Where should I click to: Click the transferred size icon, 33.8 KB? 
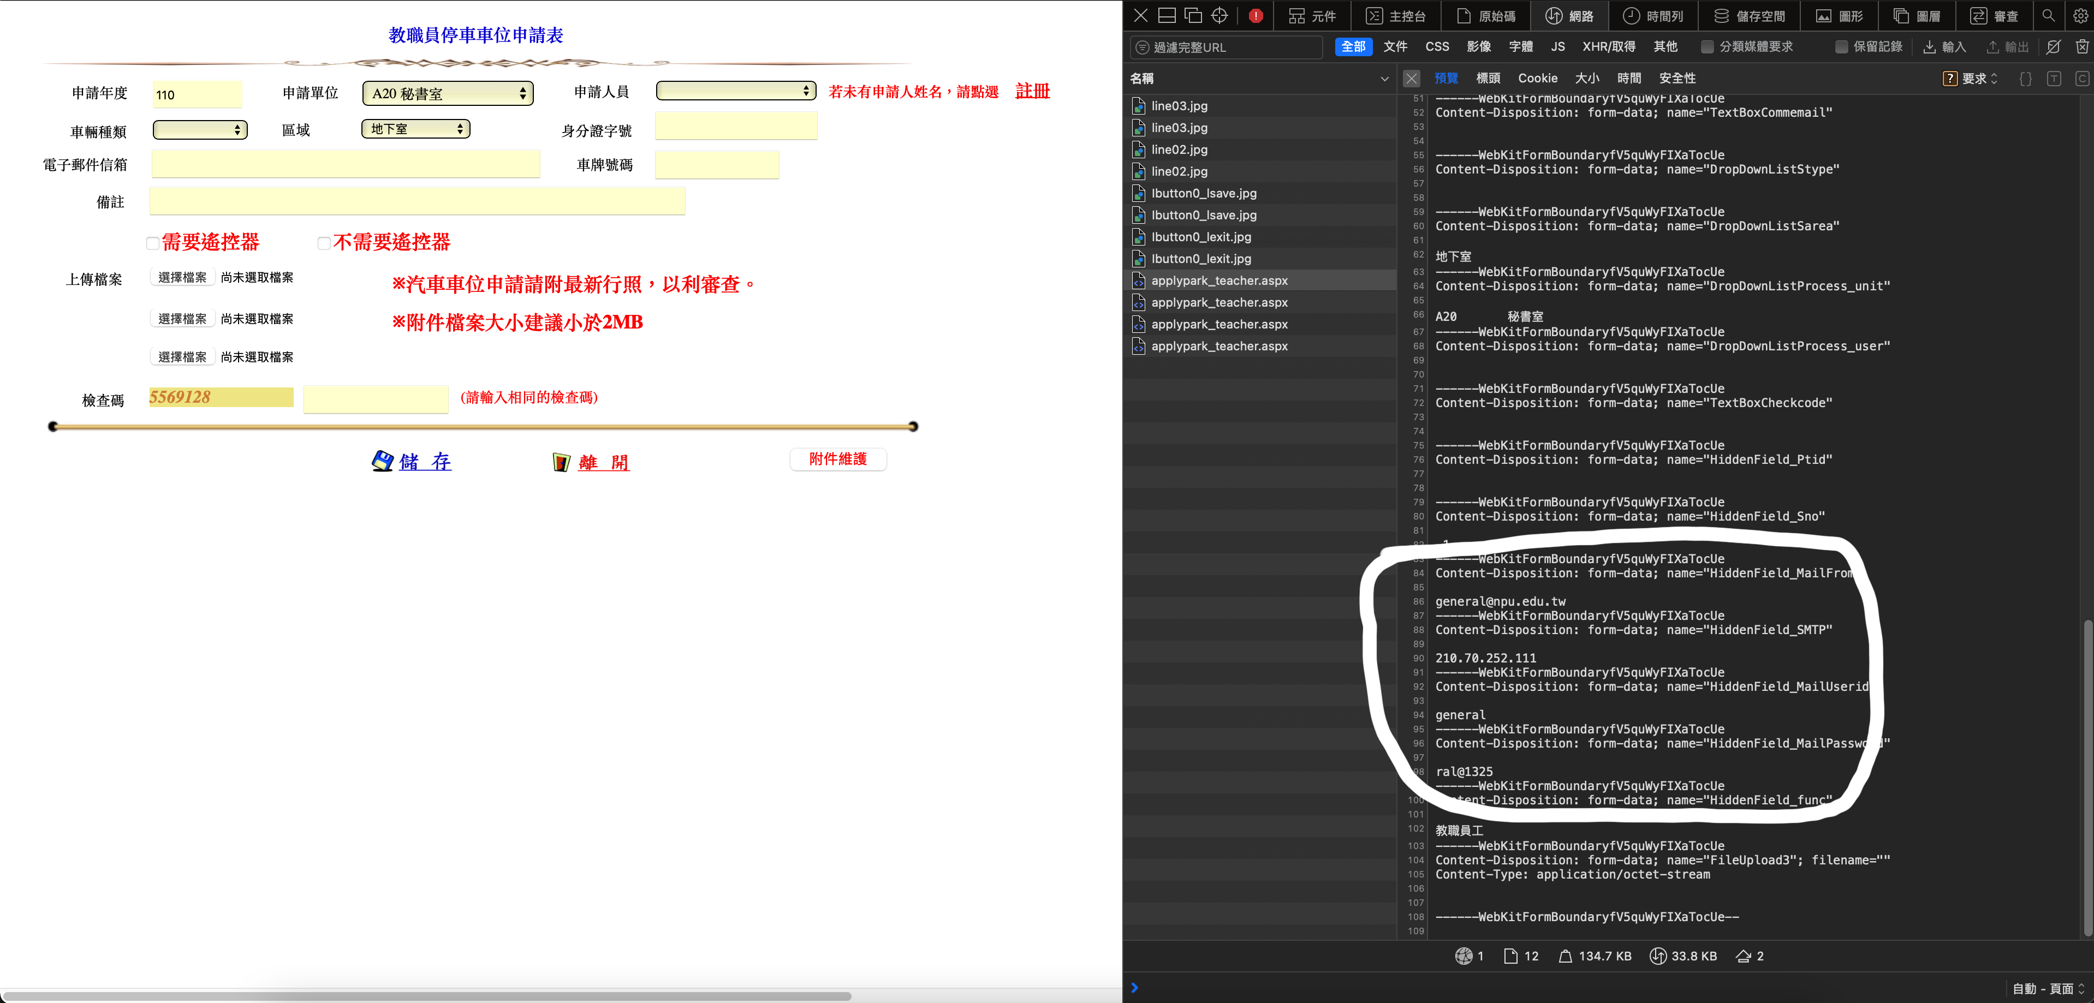click(x=1657, y=956)
